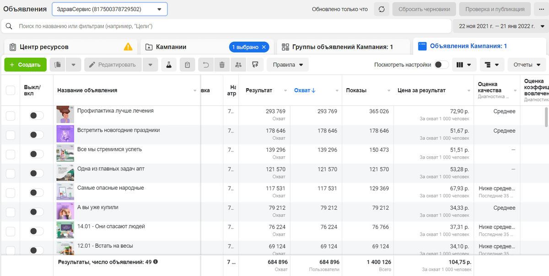Sort by the Охват column header
549x276 pixels.
(305, 90)
